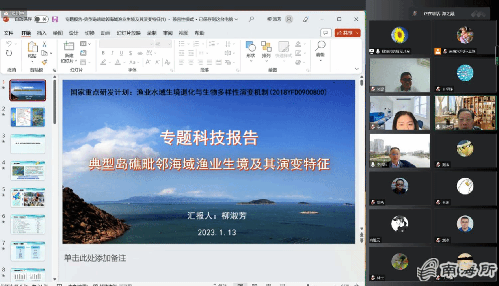Click the Format Painter brush icon
Viewport: 499px width, 286px height.
click(45, 62)
